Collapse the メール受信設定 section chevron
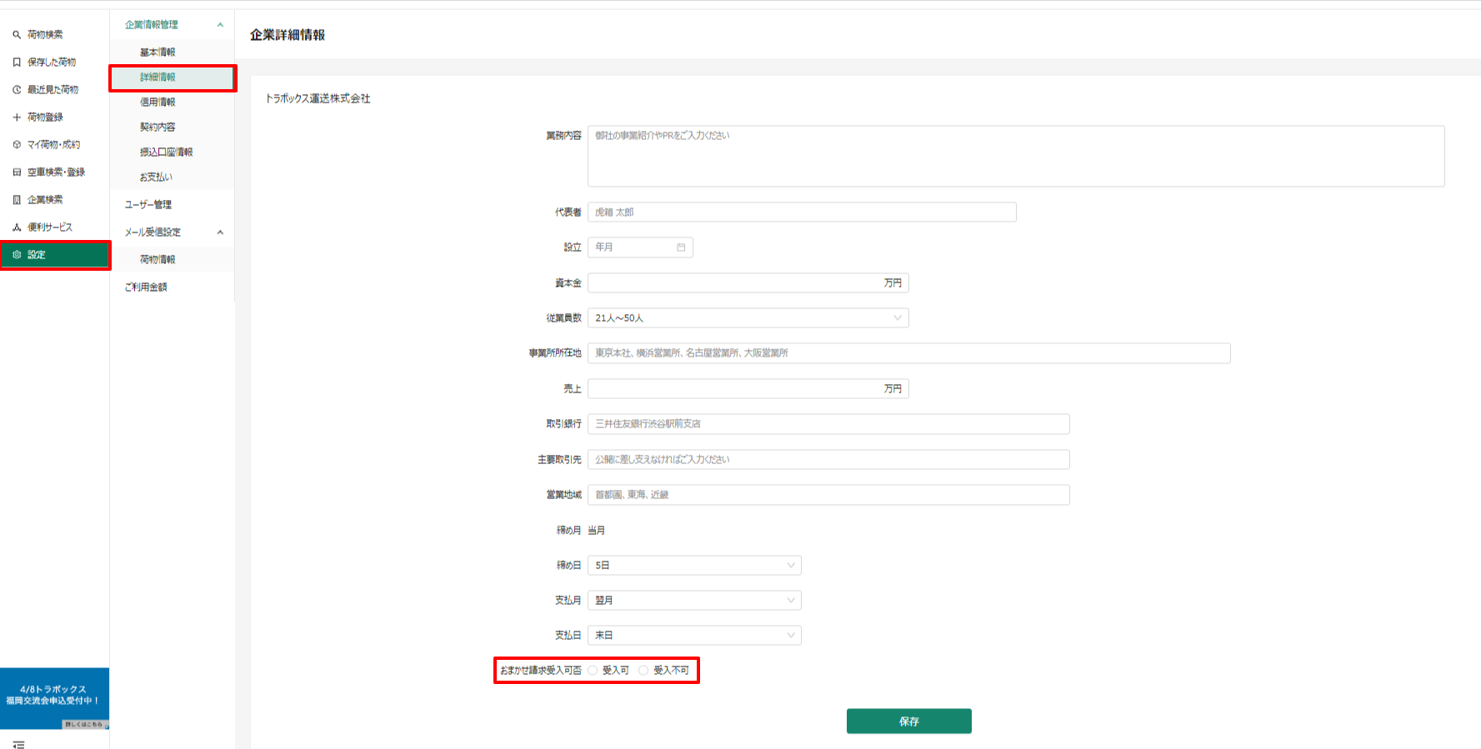Image resolution: width=1481 pixels, height=749 pixels. (220, 232)
